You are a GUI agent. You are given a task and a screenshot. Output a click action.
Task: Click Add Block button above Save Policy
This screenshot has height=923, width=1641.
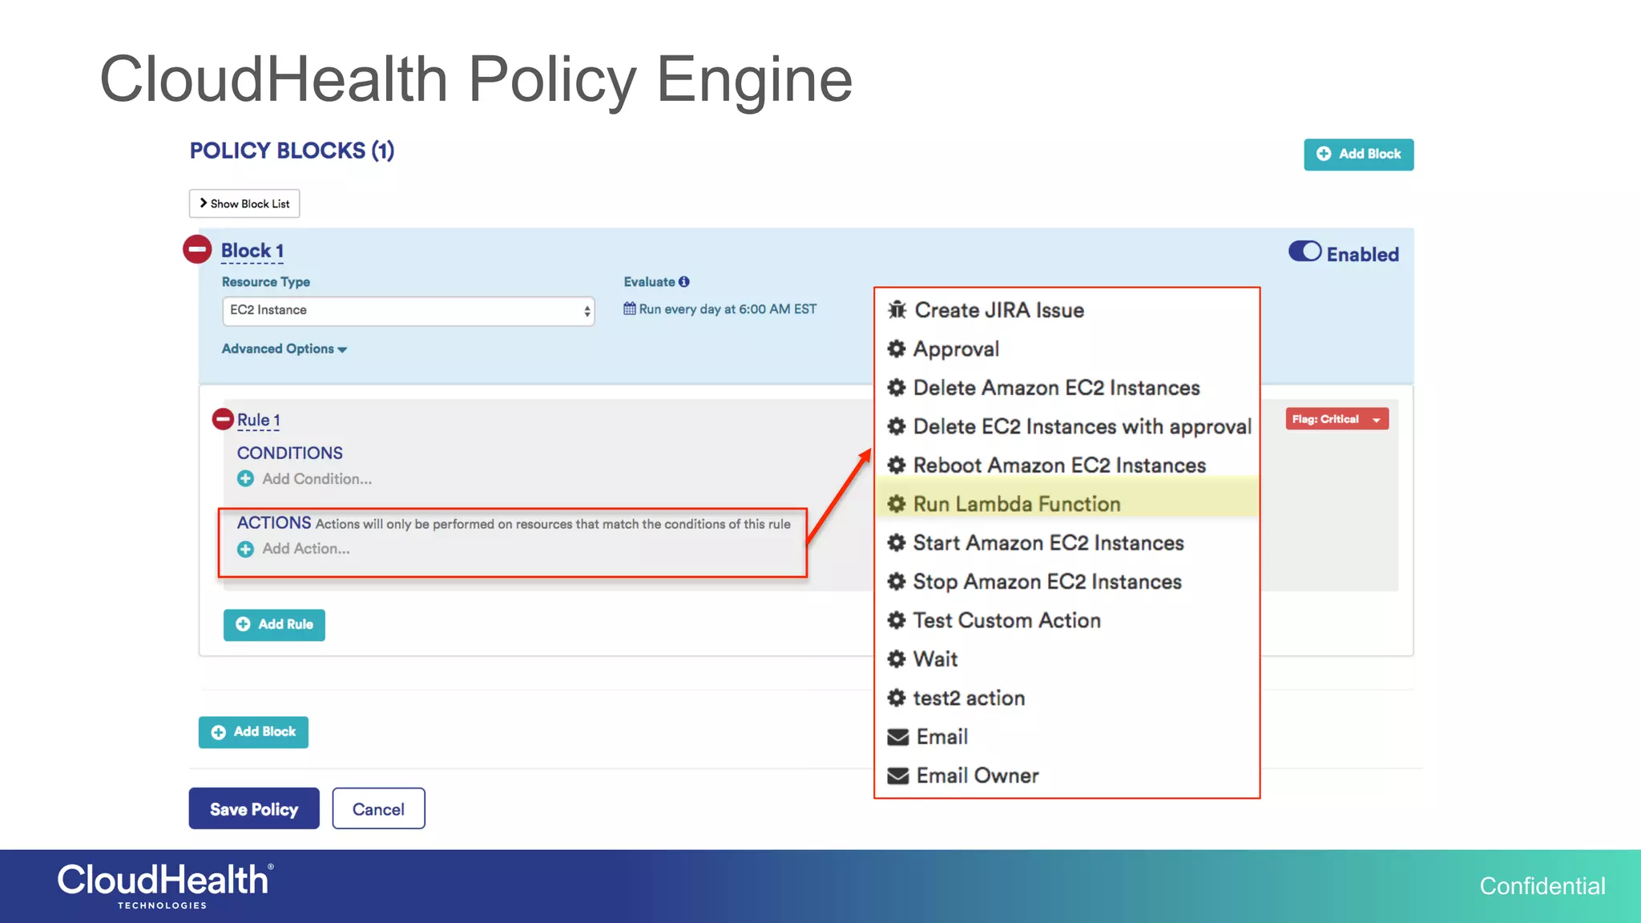click(x=253, y=732)
